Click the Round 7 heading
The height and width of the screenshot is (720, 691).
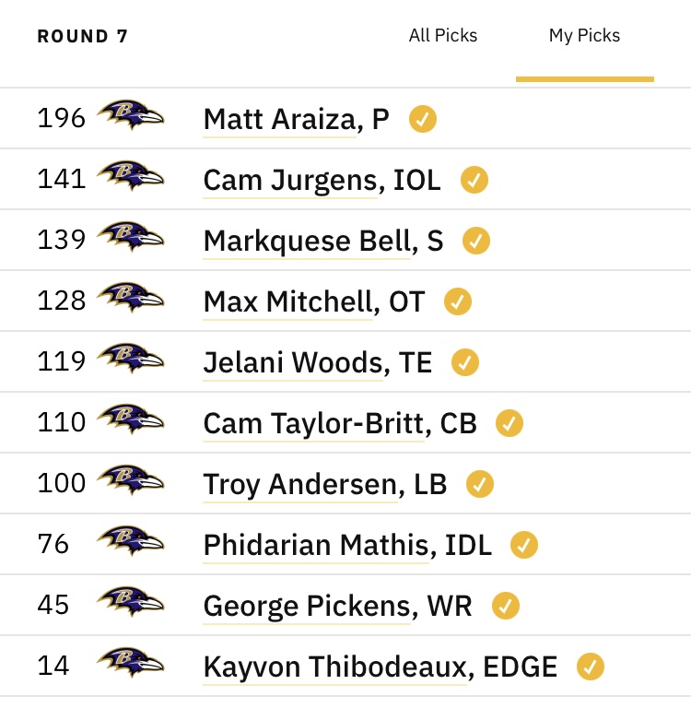[x=83, y=36]
